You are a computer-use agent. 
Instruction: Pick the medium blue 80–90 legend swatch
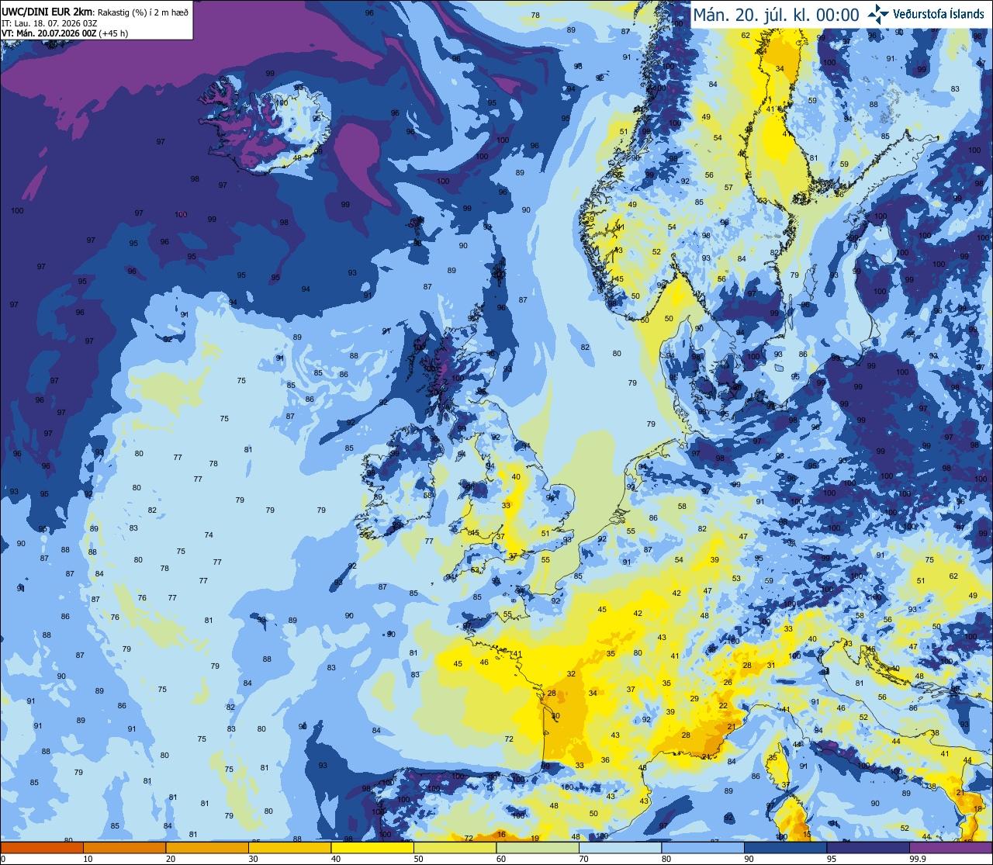(x=703, y=847)
